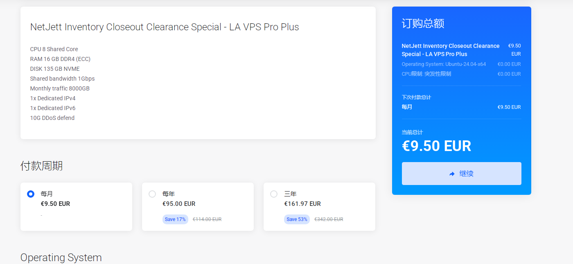Screen dimensions: 573x264
Task: Click the 付款周期 billing cycle heading
Action: (41, 166)
